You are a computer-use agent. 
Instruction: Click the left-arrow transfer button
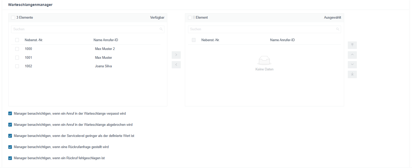pos(176,64)
